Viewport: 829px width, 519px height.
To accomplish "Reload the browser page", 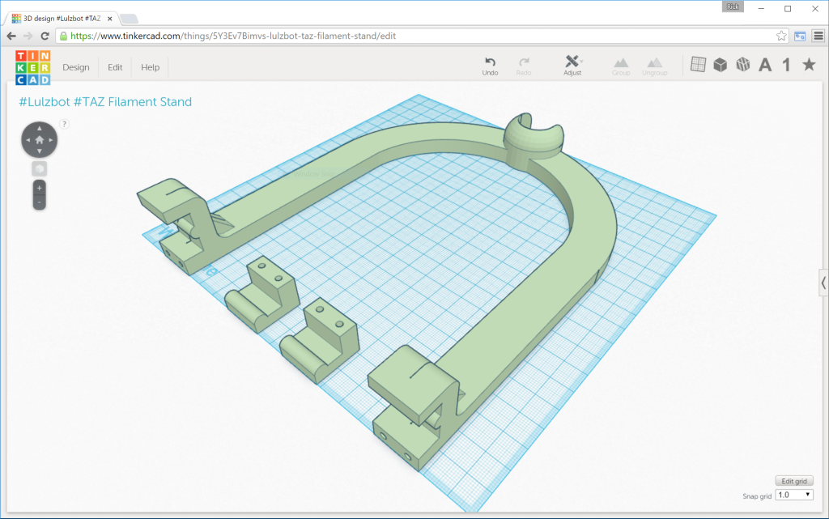I will pos(45,36).
